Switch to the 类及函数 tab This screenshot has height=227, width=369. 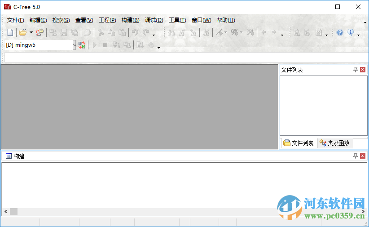(x=334, y=143)
